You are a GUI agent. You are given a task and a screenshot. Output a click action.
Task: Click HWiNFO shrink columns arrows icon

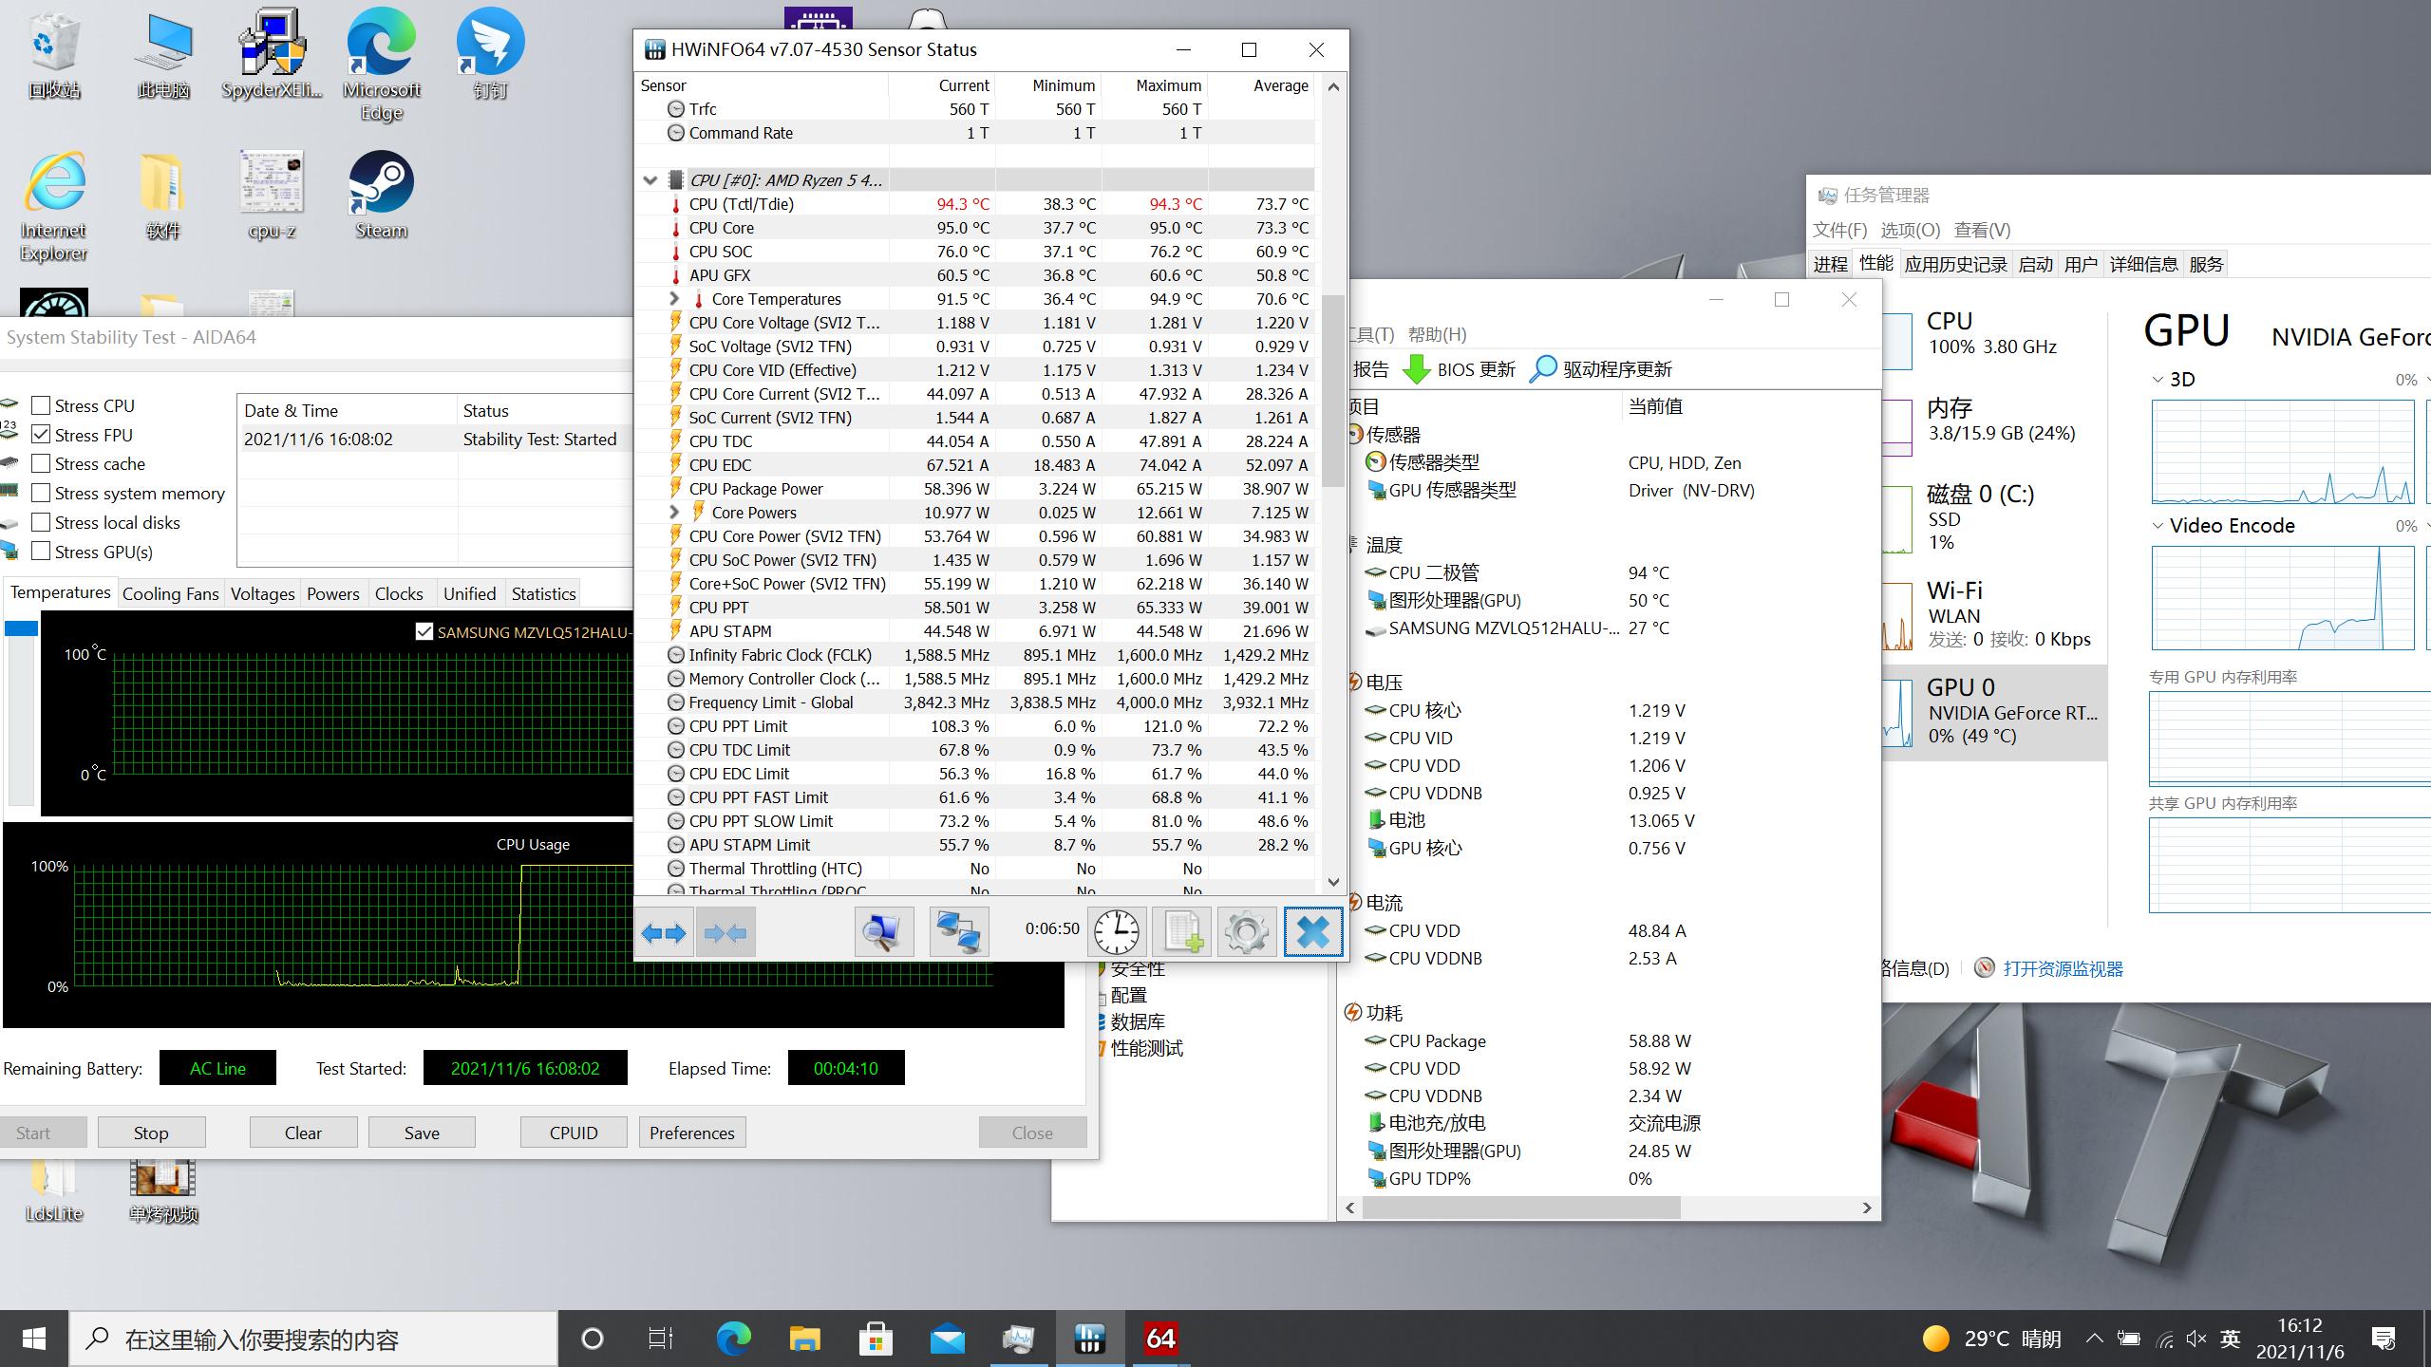pos(726,932)
